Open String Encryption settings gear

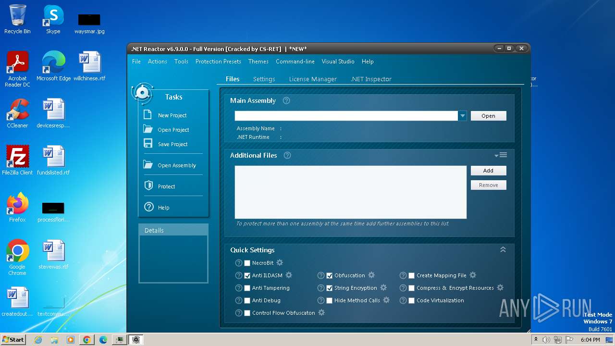coord(383,288)
